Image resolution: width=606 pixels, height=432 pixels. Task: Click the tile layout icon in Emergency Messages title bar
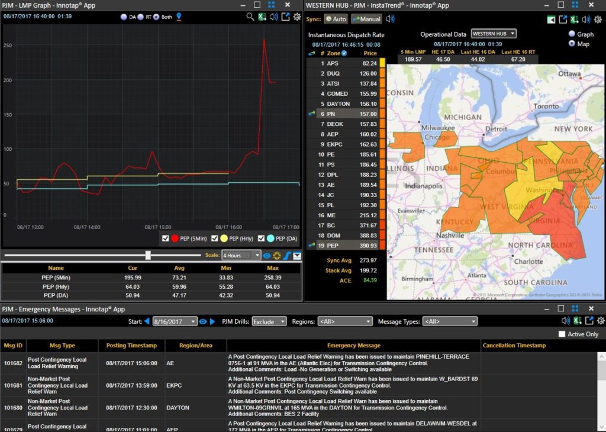pos(575,308)
